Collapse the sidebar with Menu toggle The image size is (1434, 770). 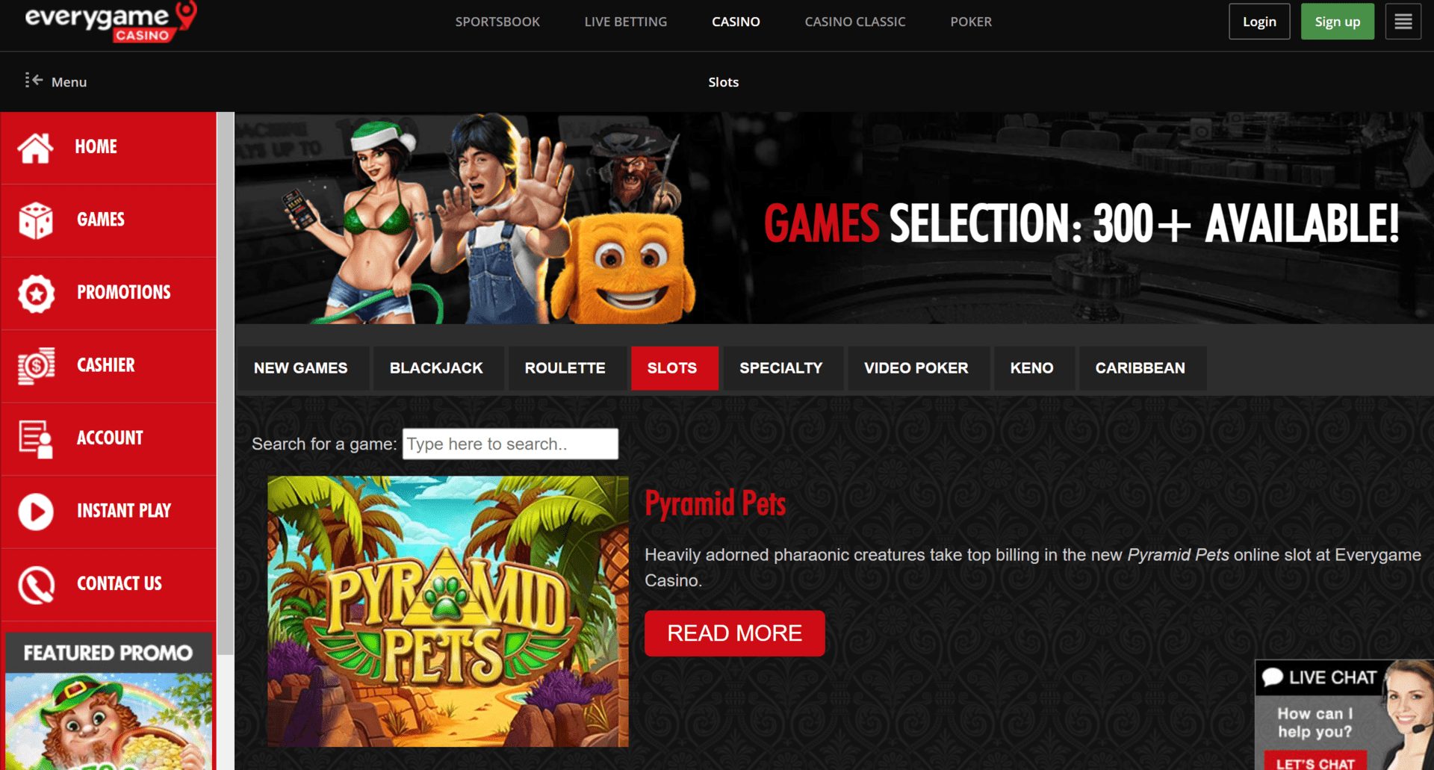point(56,81)
